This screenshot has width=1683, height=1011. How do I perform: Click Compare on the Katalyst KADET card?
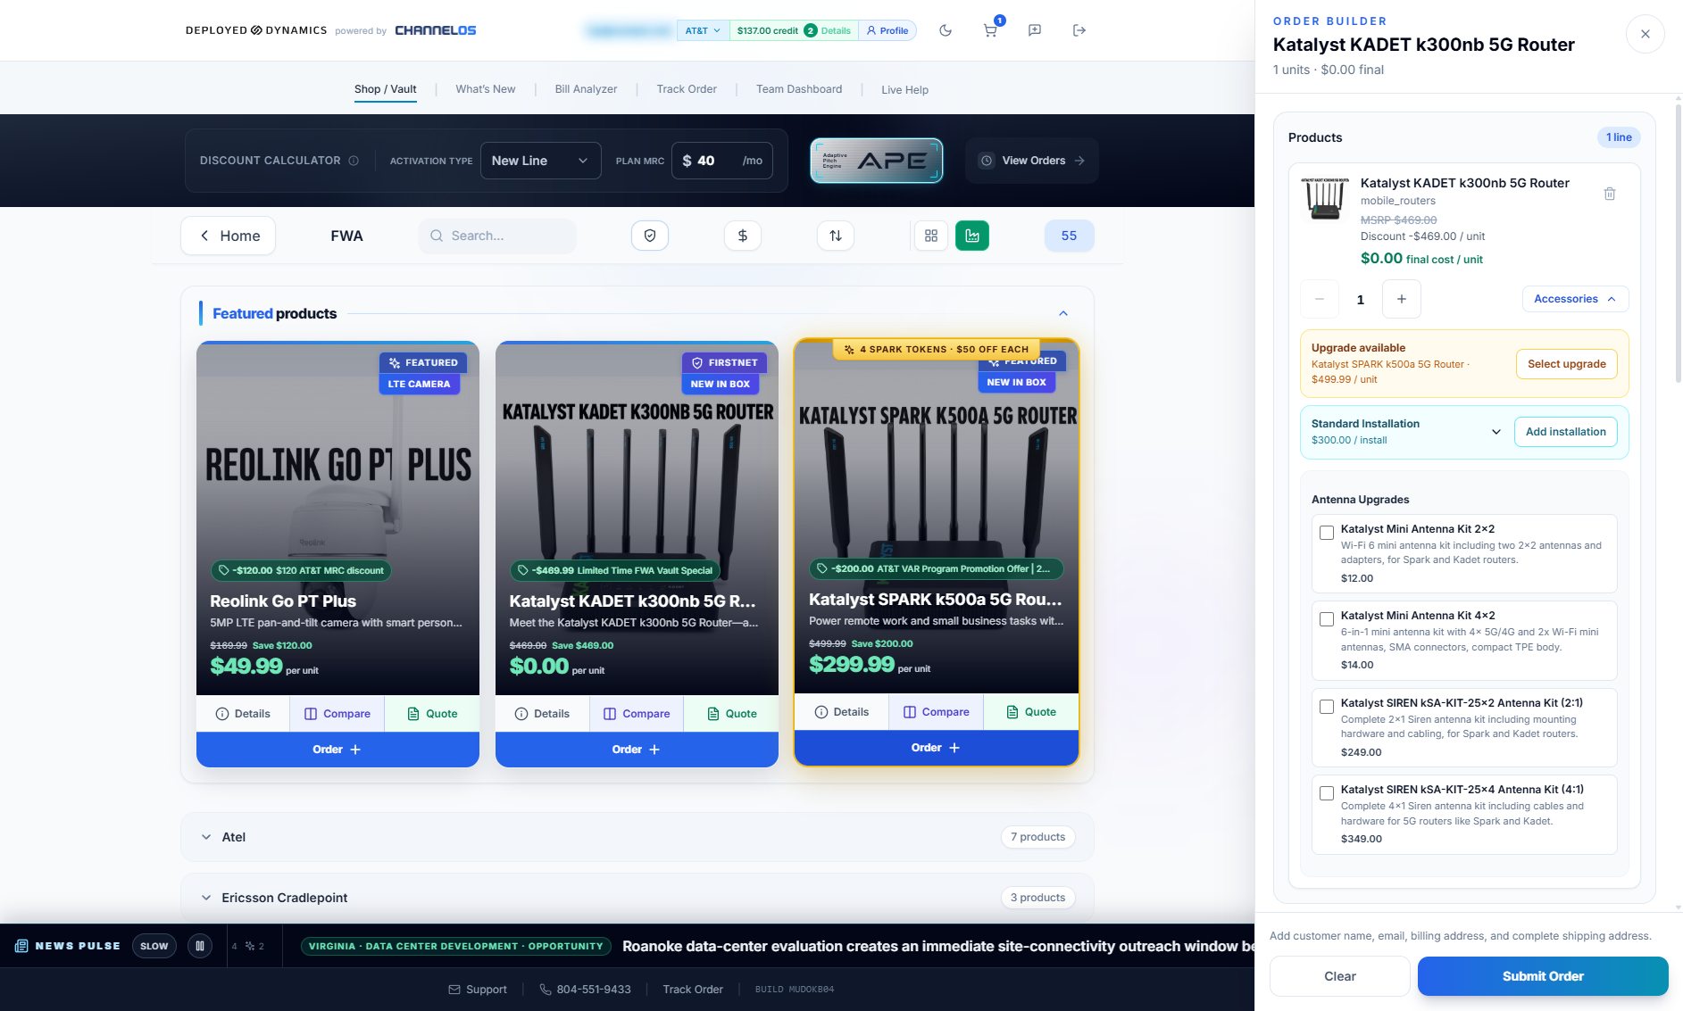pyautogui.click(x=637, y=714)
